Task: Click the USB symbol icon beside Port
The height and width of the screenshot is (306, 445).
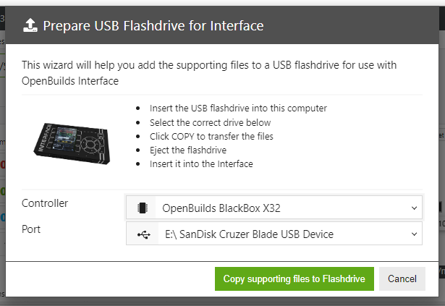Action: (x=141, y=234)
